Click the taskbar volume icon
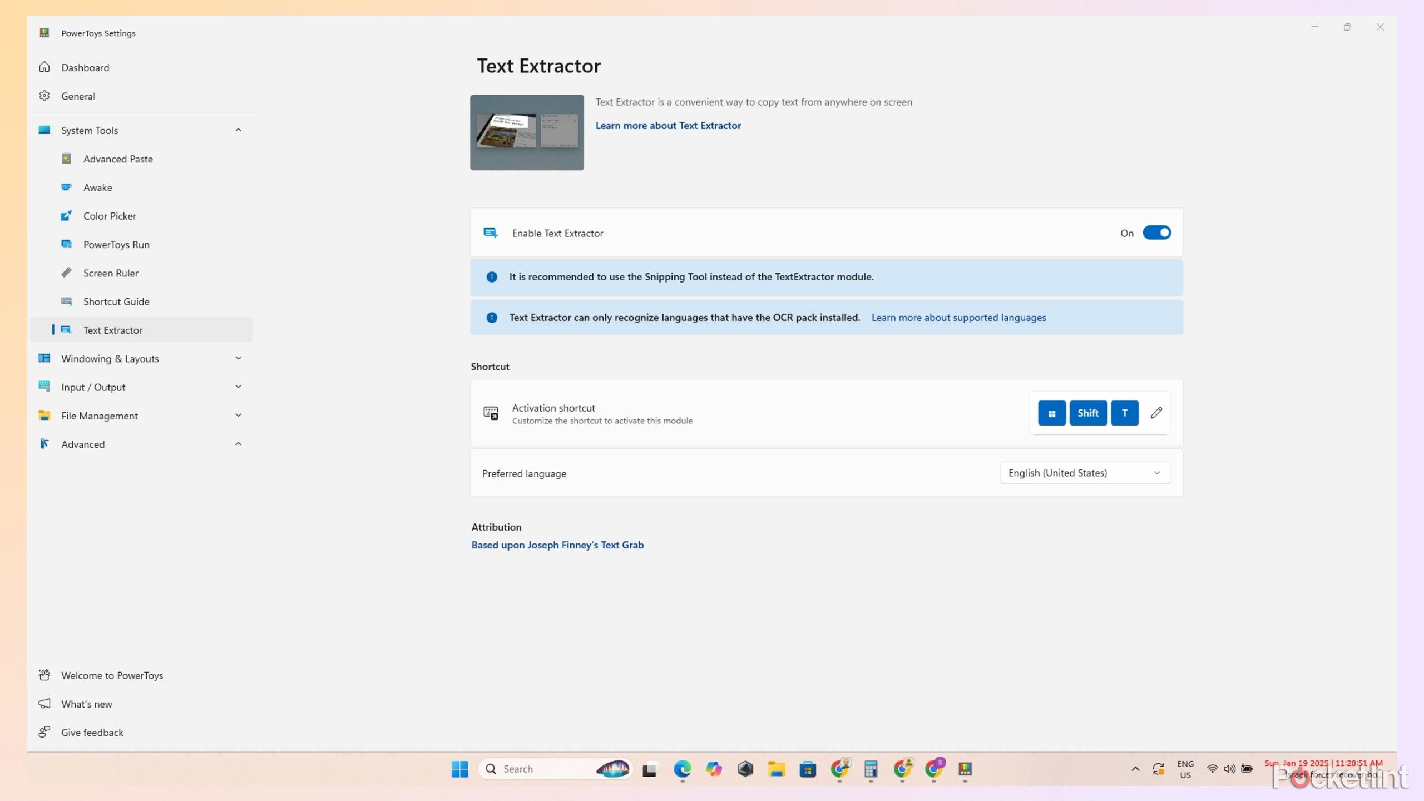Viewport: 1424px width, 801px height. pos(1229,769)
